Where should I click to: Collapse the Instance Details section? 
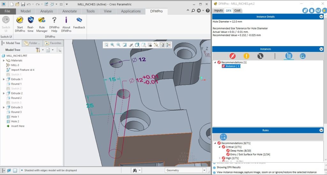[321, 17]
